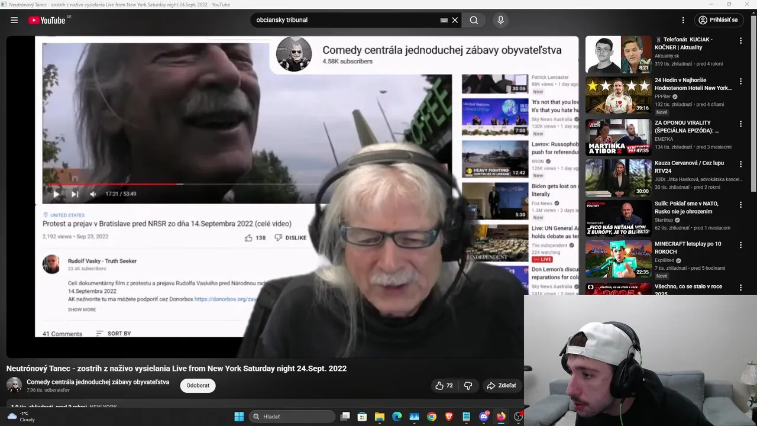
Task: Open thumbnail of Kauza Cervanová video
Action: point(619,178)
